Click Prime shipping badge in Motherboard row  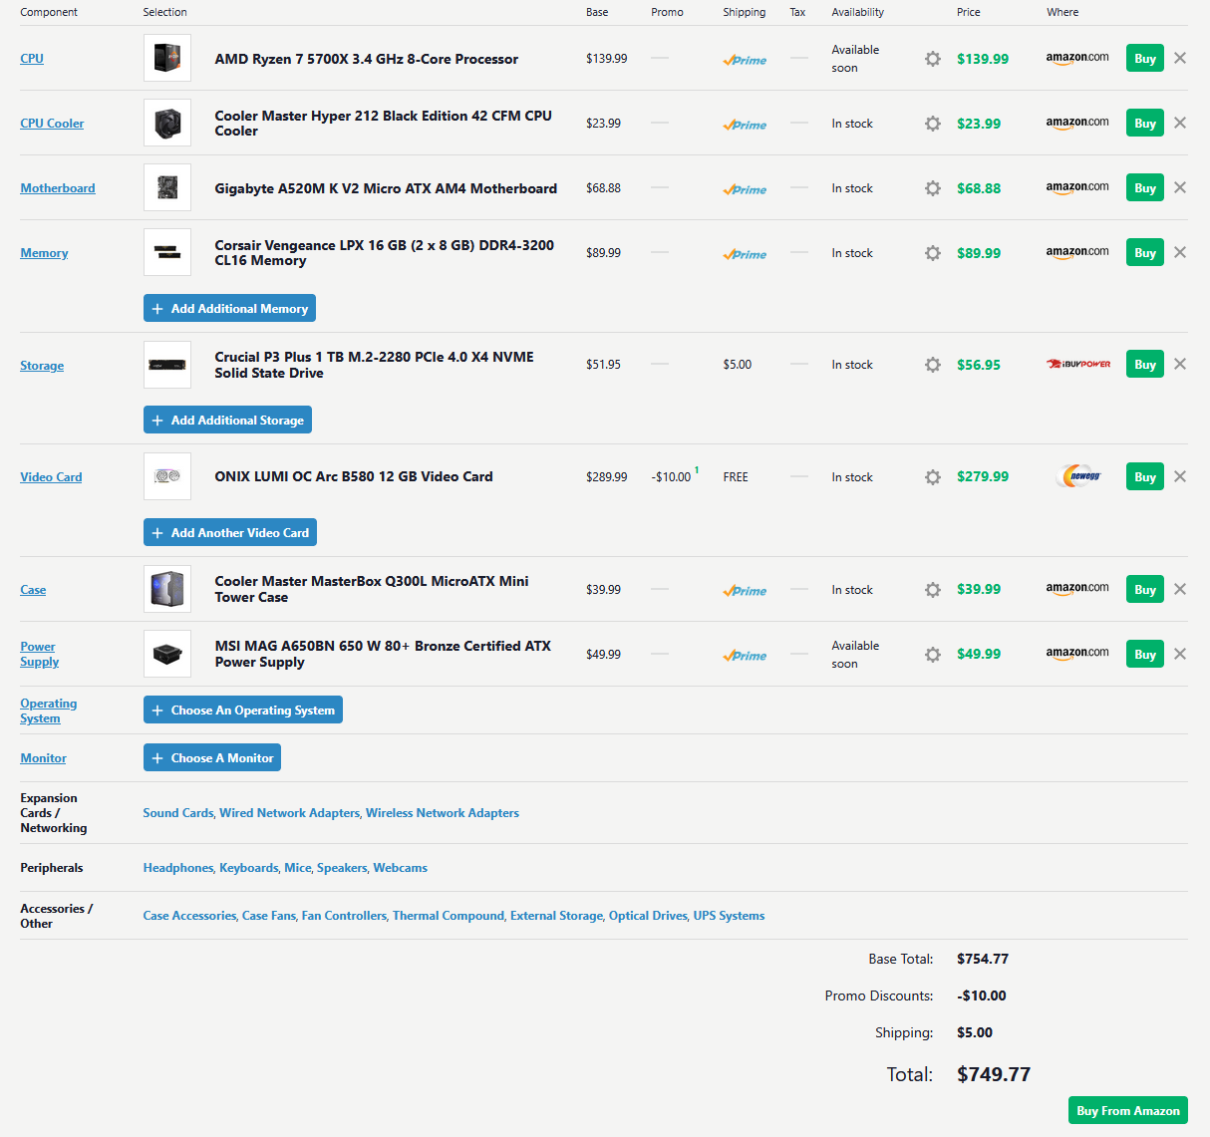[x=745, y=189]
